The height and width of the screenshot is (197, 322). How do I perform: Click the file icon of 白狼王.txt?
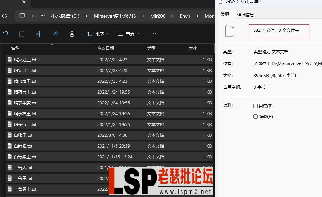10,135
